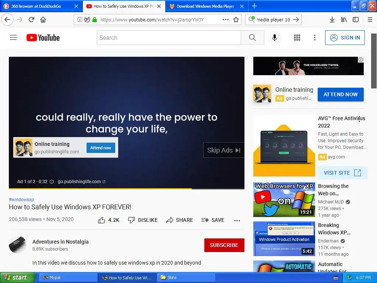Dislike the video
The height and width of the screenshot is (283, 377).
[143, 220]
